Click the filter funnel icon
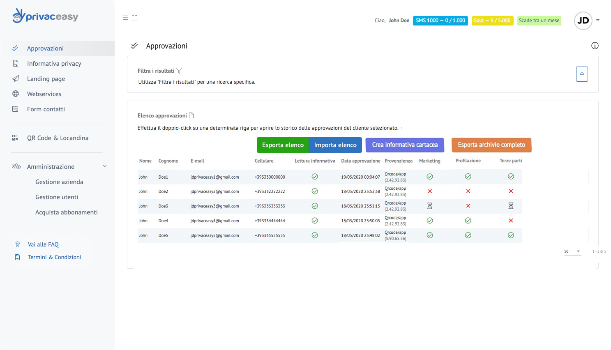This screenshot has width=611, height=350. 179,71
